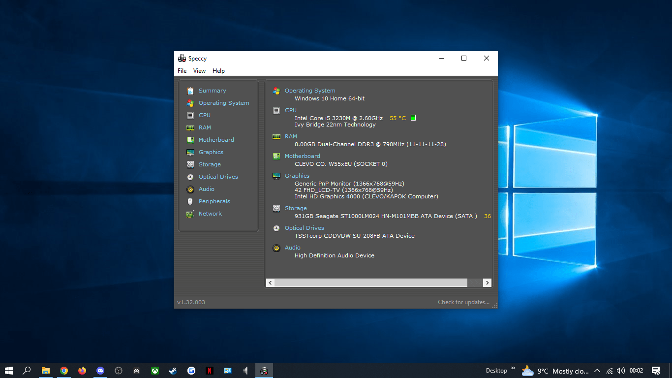Viewport: 672px width, 378px height.
Task: Click the horizontal scrollbar's left arrow
Action: point(270,283)
